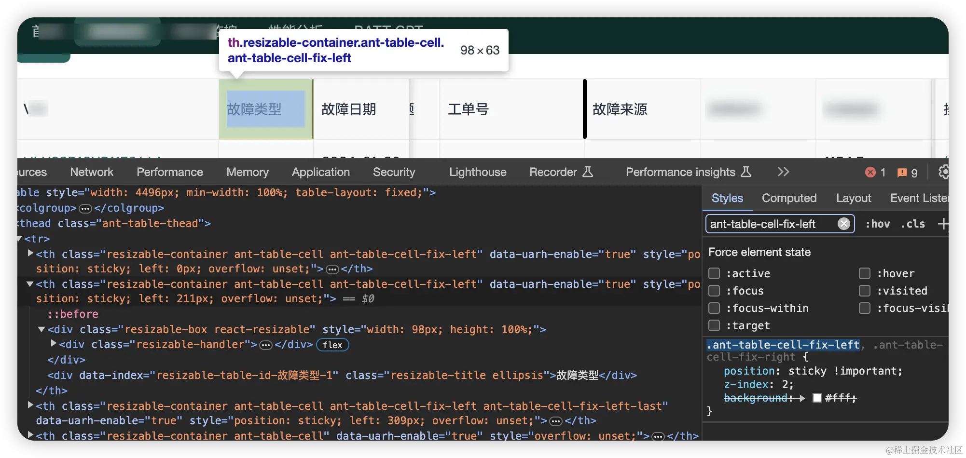
Task: Enable the :visited element state
Action: pos(865,291)
